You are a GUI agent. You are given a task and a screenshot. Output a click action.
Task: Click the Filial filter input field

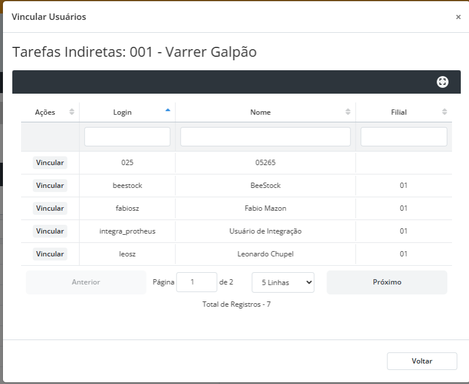coord(403,137)
